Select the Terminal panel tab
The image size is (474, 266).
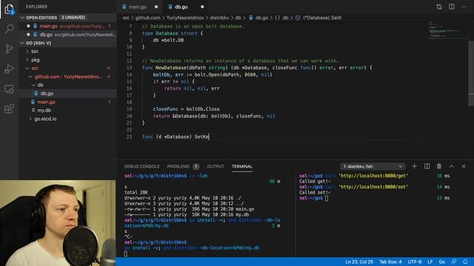(242, 166)
